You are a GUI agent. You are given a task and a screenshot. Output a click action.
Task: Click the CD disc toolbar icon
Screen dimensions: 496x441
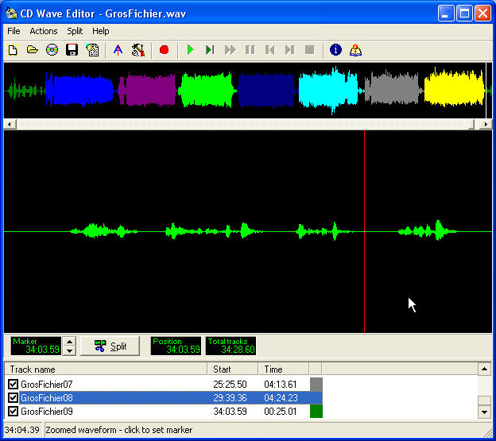click(x=52, y=50)
